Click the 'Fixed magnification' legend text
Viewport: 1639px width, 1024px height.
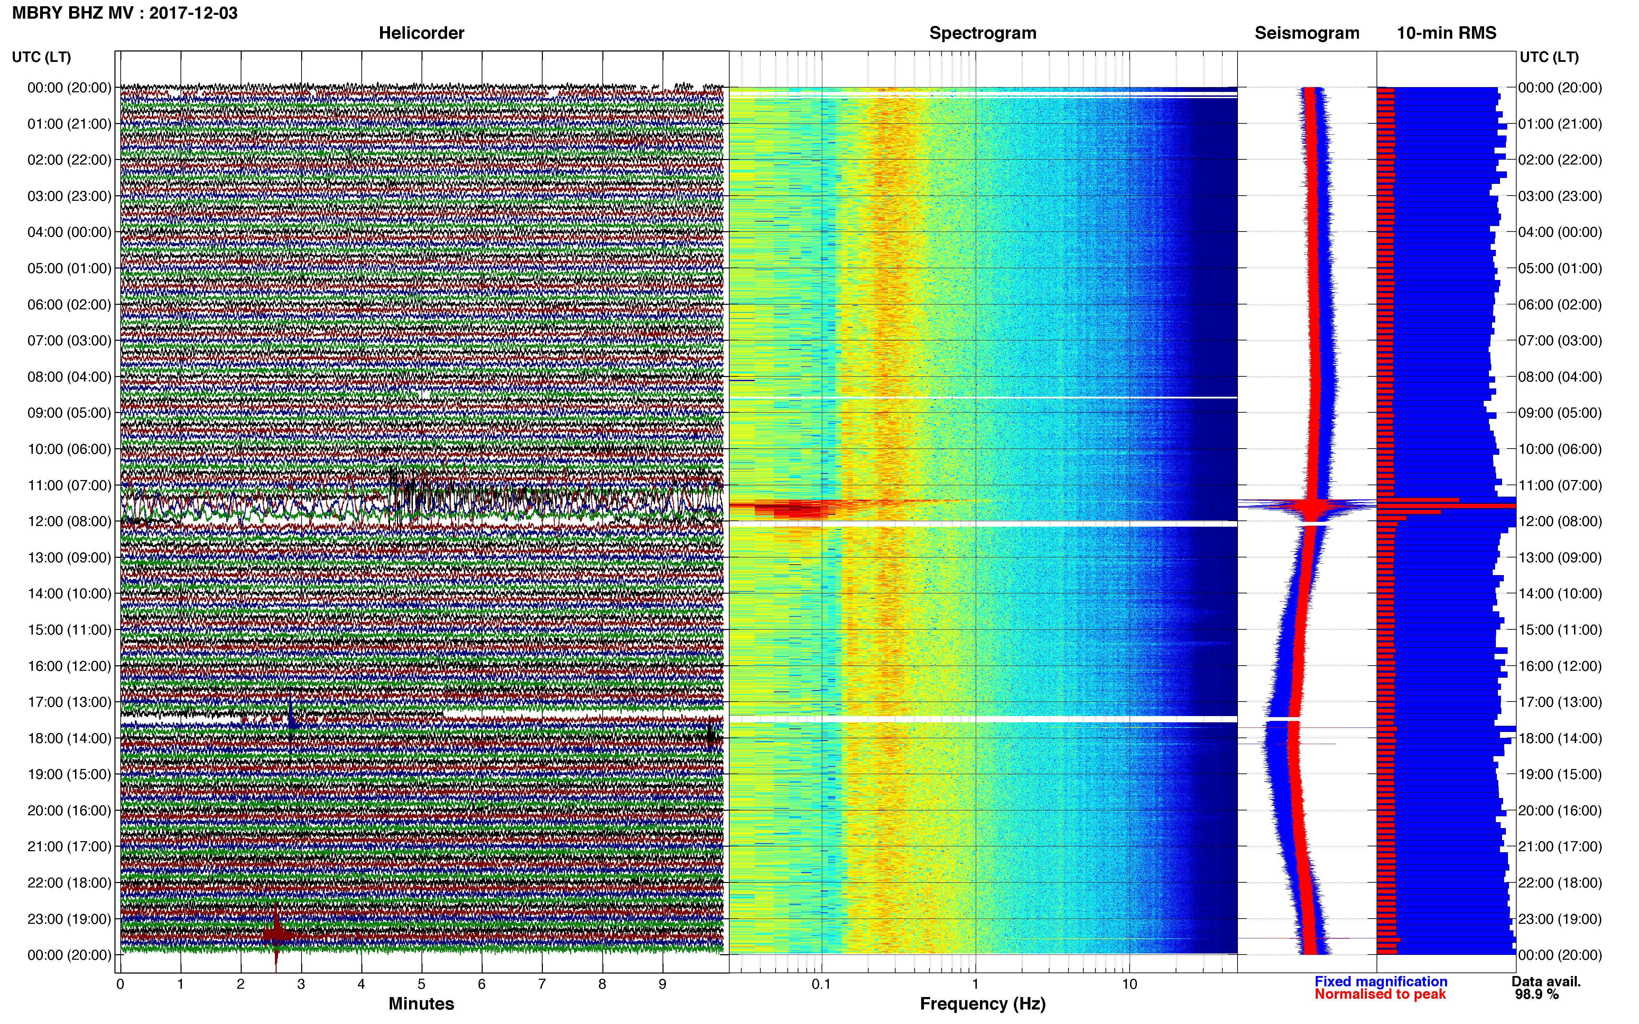(1381, 981)
